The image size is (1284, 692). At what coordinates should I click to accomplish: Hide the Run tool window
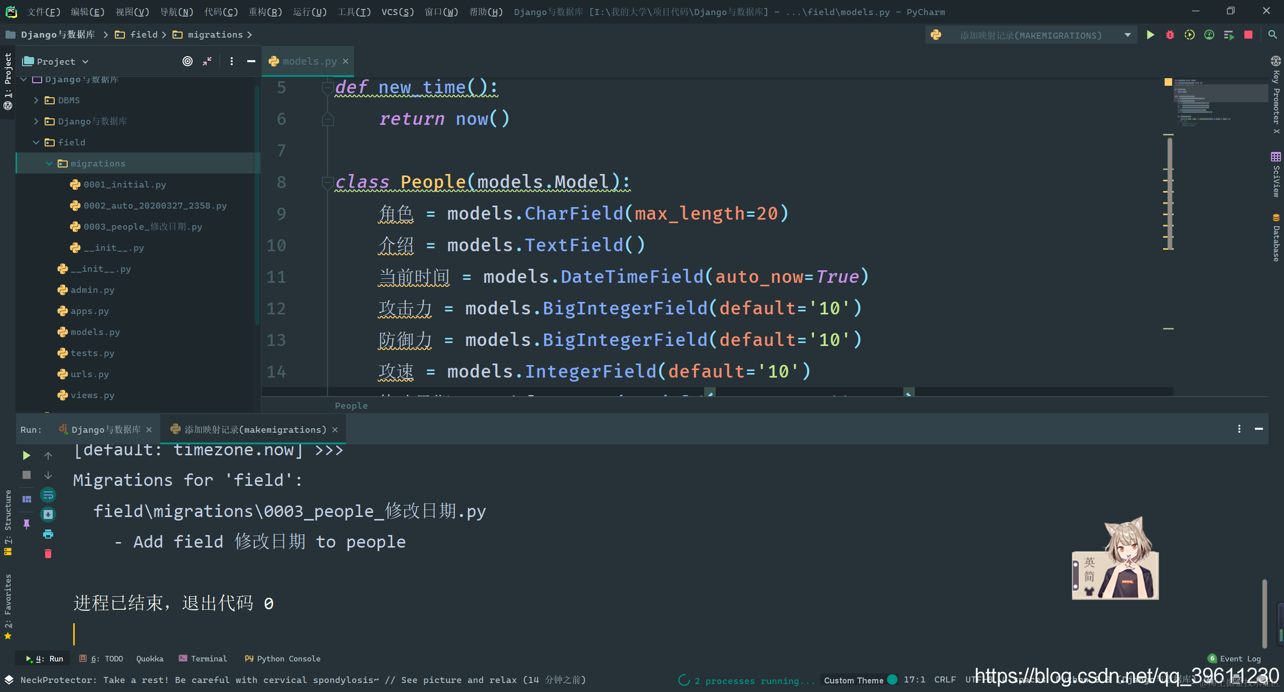(1259, 429)
